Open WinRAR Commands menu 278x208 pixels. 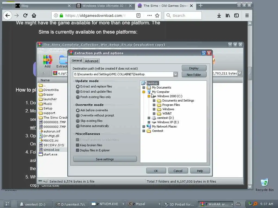click(56, 50)
